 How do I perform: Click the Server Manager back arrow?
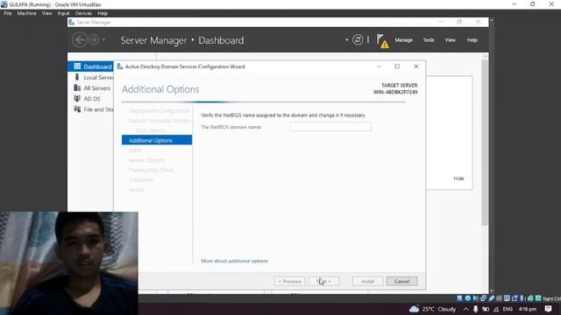[x=80, y=39]
